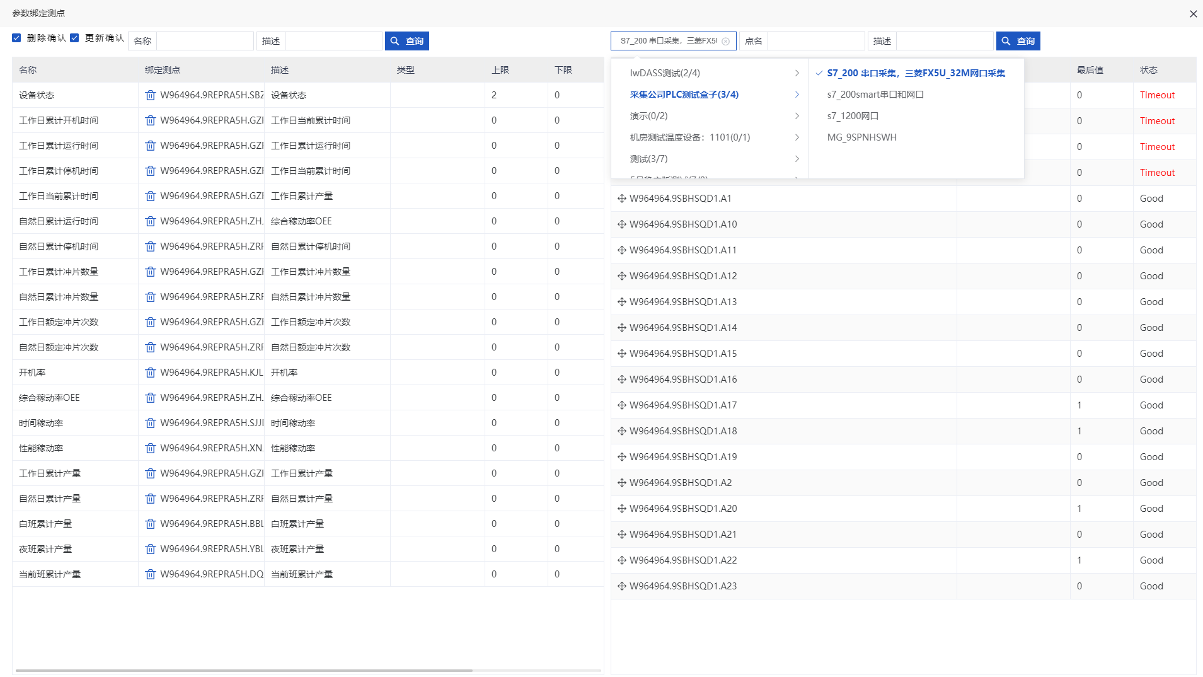This screenshot has width=1203, height=677.
Task: Delete binding in 当前班累计产量 row
Action: [x=150, y=574]
